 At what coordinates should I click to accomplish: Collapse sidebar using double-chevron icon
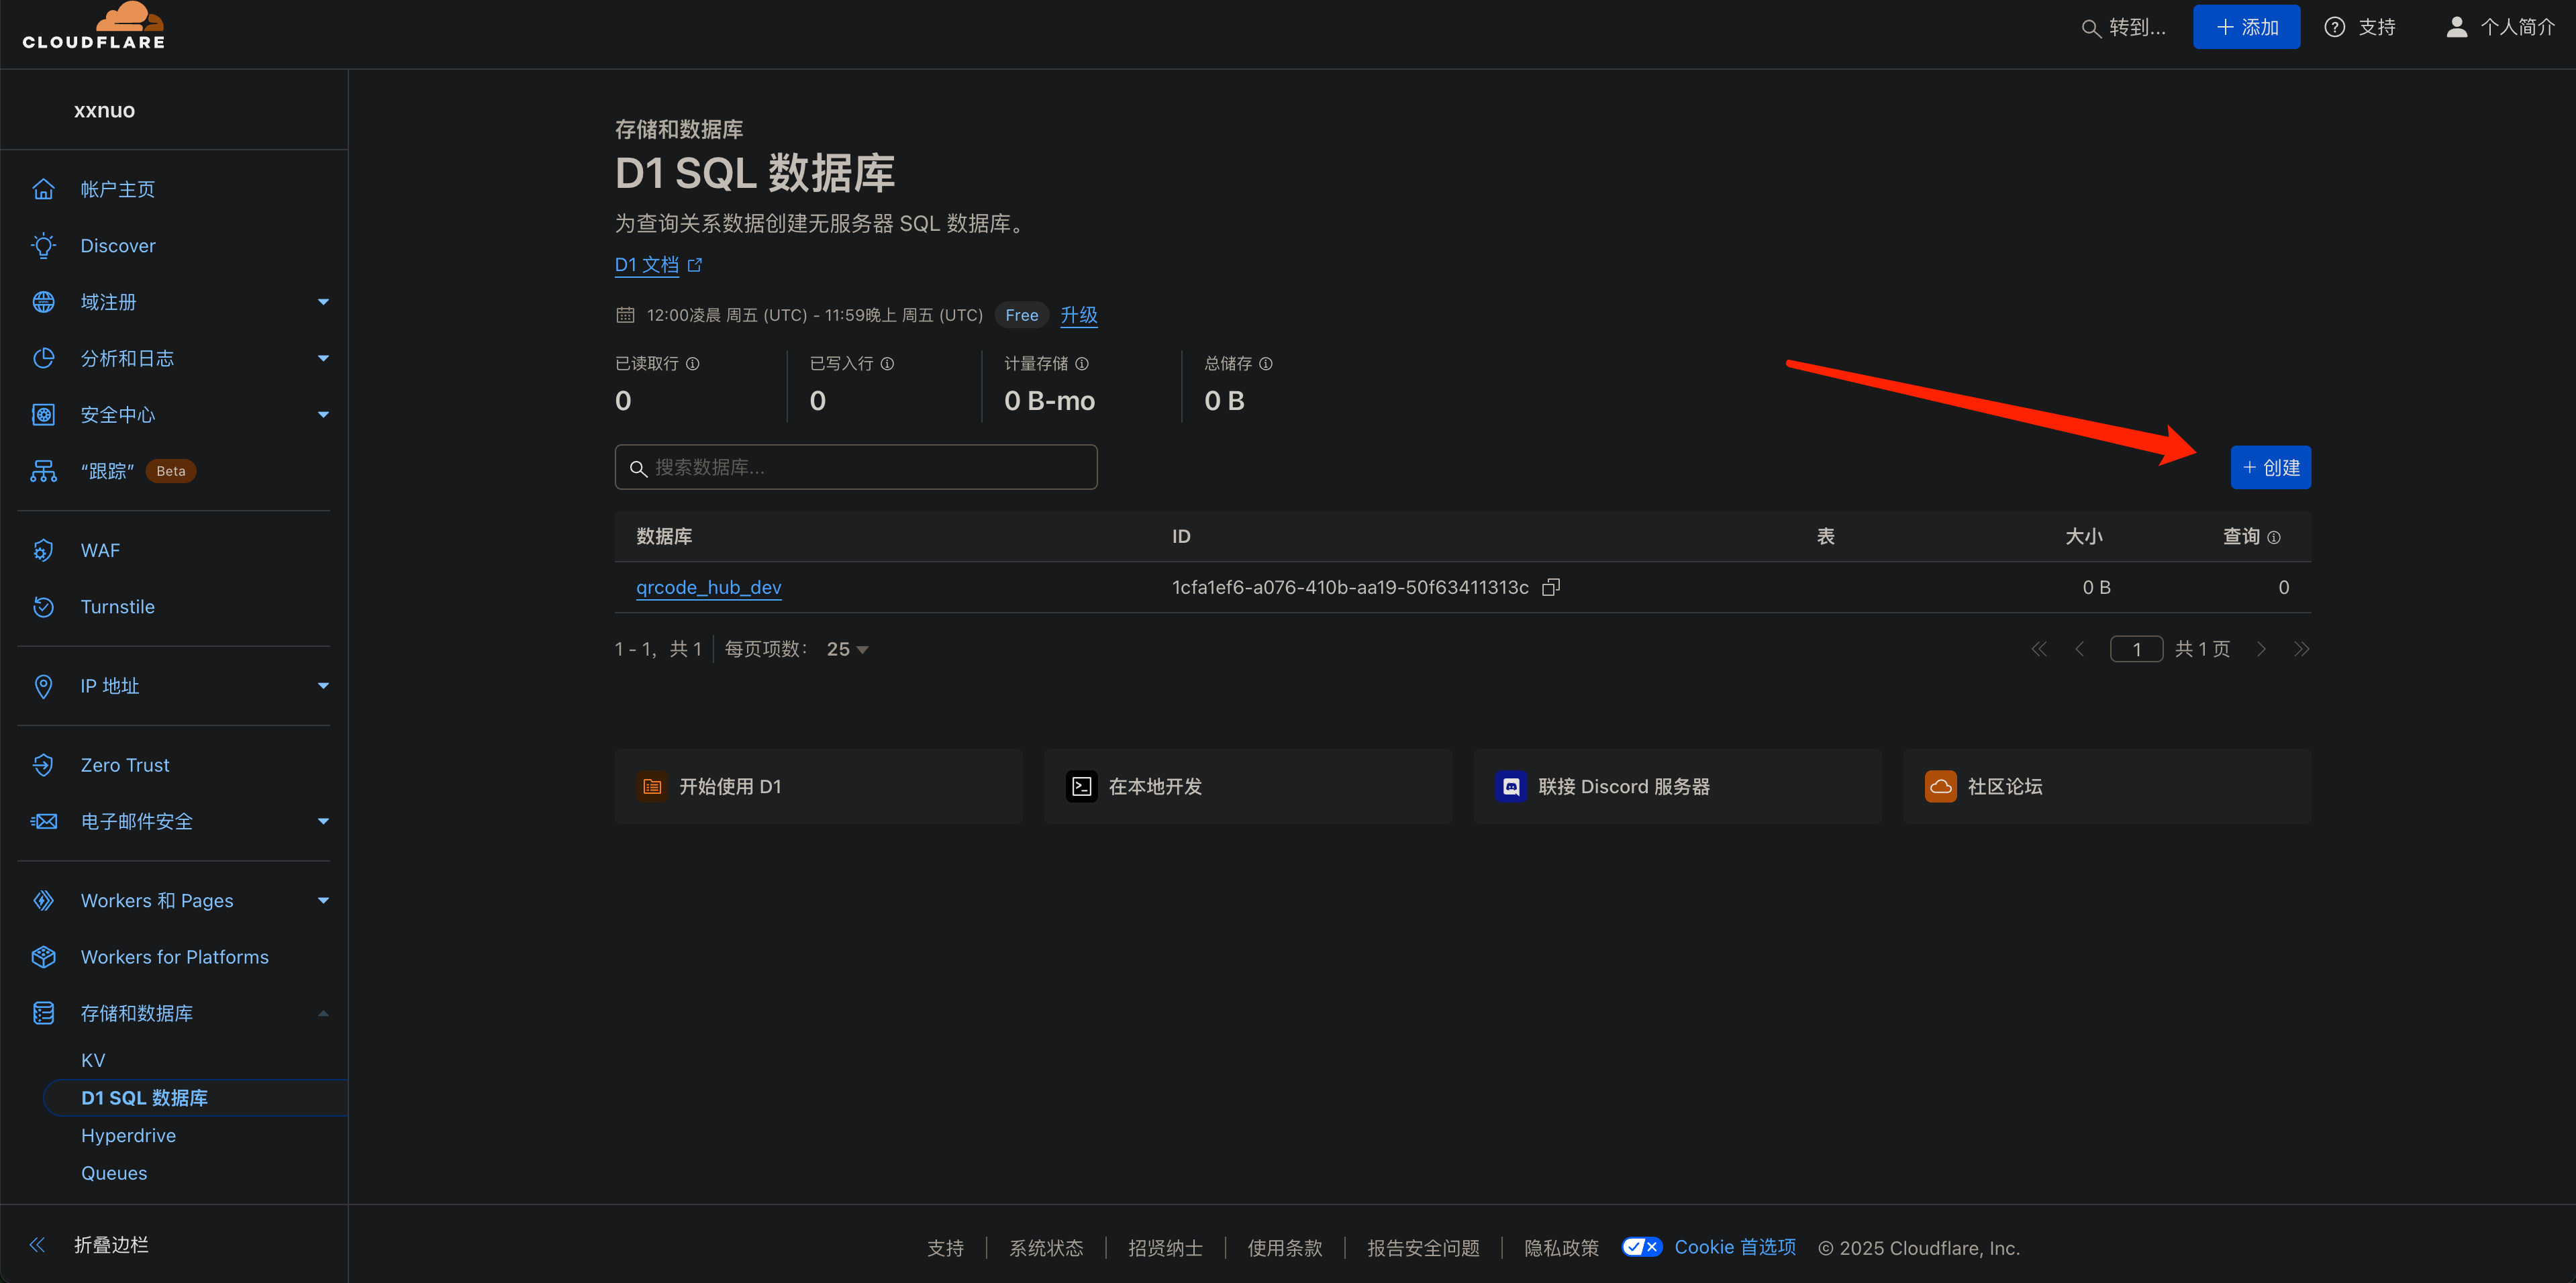37,1245
